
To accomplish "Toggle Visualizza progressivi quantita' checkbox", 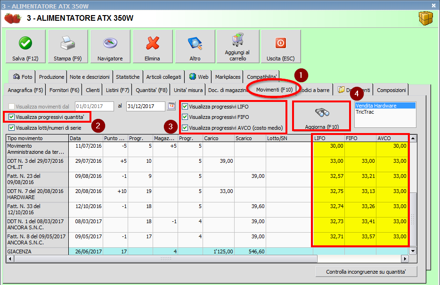I will pyautogui.click(x=12, y=117).
